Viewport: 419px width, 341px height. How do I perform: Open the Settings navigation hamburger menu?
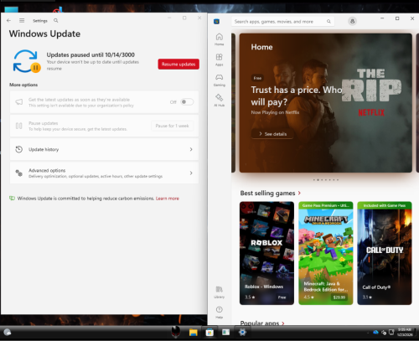coord(22,20)
